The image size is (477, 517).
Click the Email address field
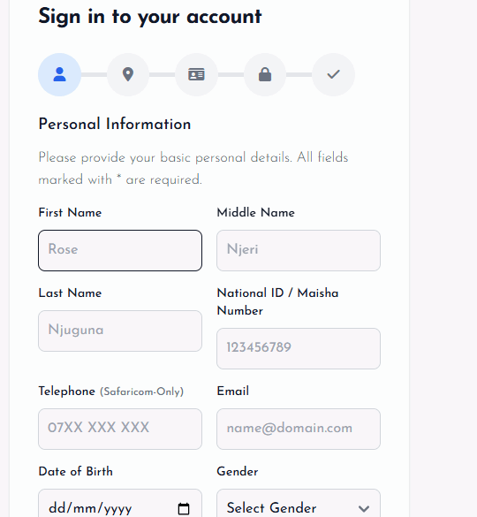(299, 429)
